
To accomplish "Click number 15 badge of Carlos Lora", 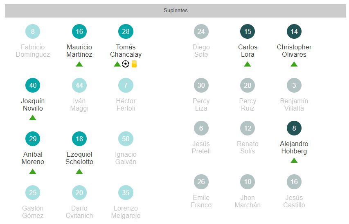I will (248, 31).
